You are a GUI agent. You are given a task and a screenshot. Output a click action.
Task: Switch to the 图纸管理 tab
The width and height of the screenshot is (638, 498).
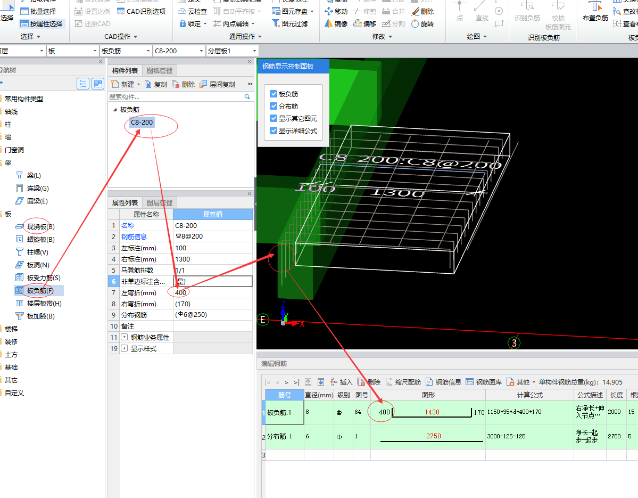click(159, 70)
